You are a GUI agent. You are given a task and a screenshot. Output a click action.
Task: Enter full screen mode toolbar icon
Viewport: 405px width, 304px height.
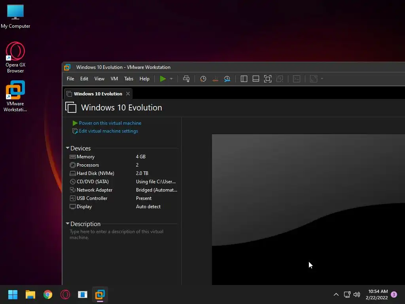point(268,79)
